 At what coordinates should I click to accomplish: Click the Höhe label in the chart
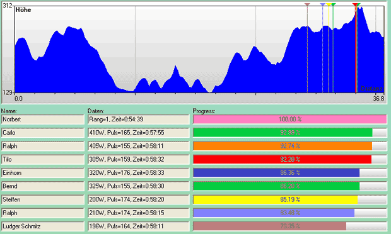coord(23,10)
